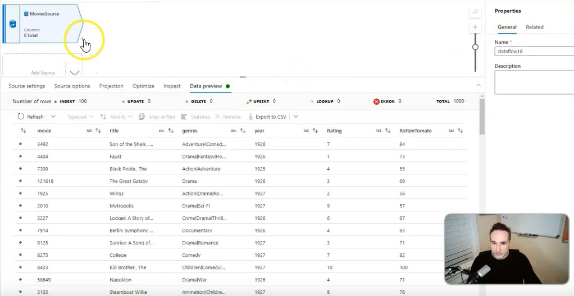This screenshot has height=296, width=574.
Task: Sort by the title column arrows
Action: coord(171,131)
